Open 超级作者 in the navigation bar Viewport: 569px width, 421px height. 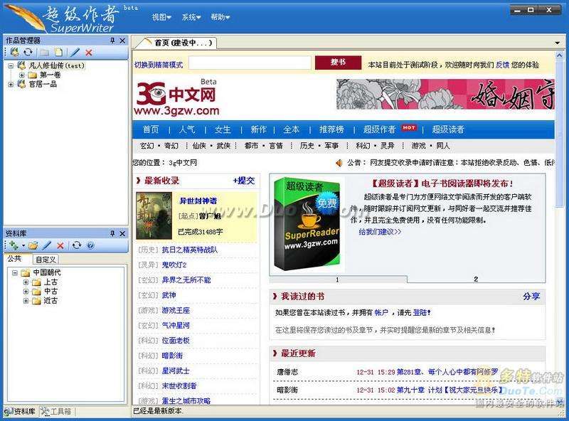coord(380,129)
